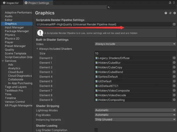Click the UI/Default shader icon
Screen dimensions: 177x132
point(97,81)
